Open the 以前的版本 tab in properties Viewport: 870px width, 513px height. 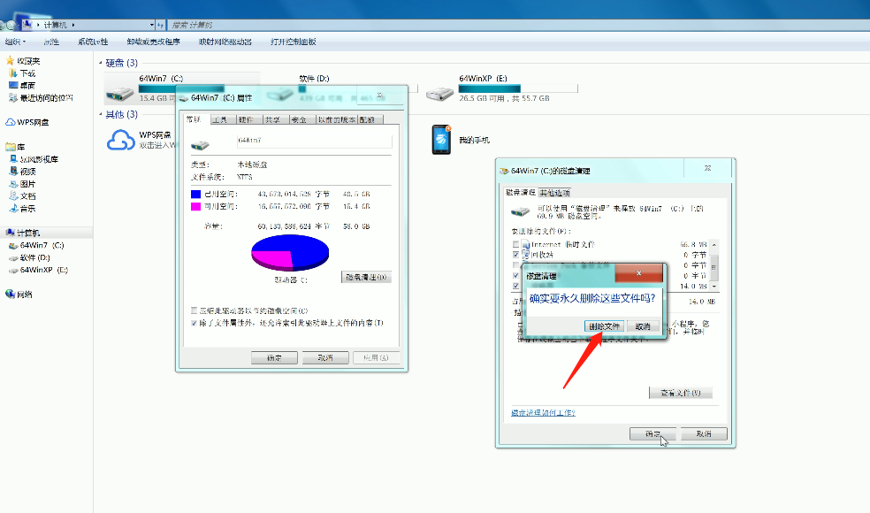click(337, 120)
